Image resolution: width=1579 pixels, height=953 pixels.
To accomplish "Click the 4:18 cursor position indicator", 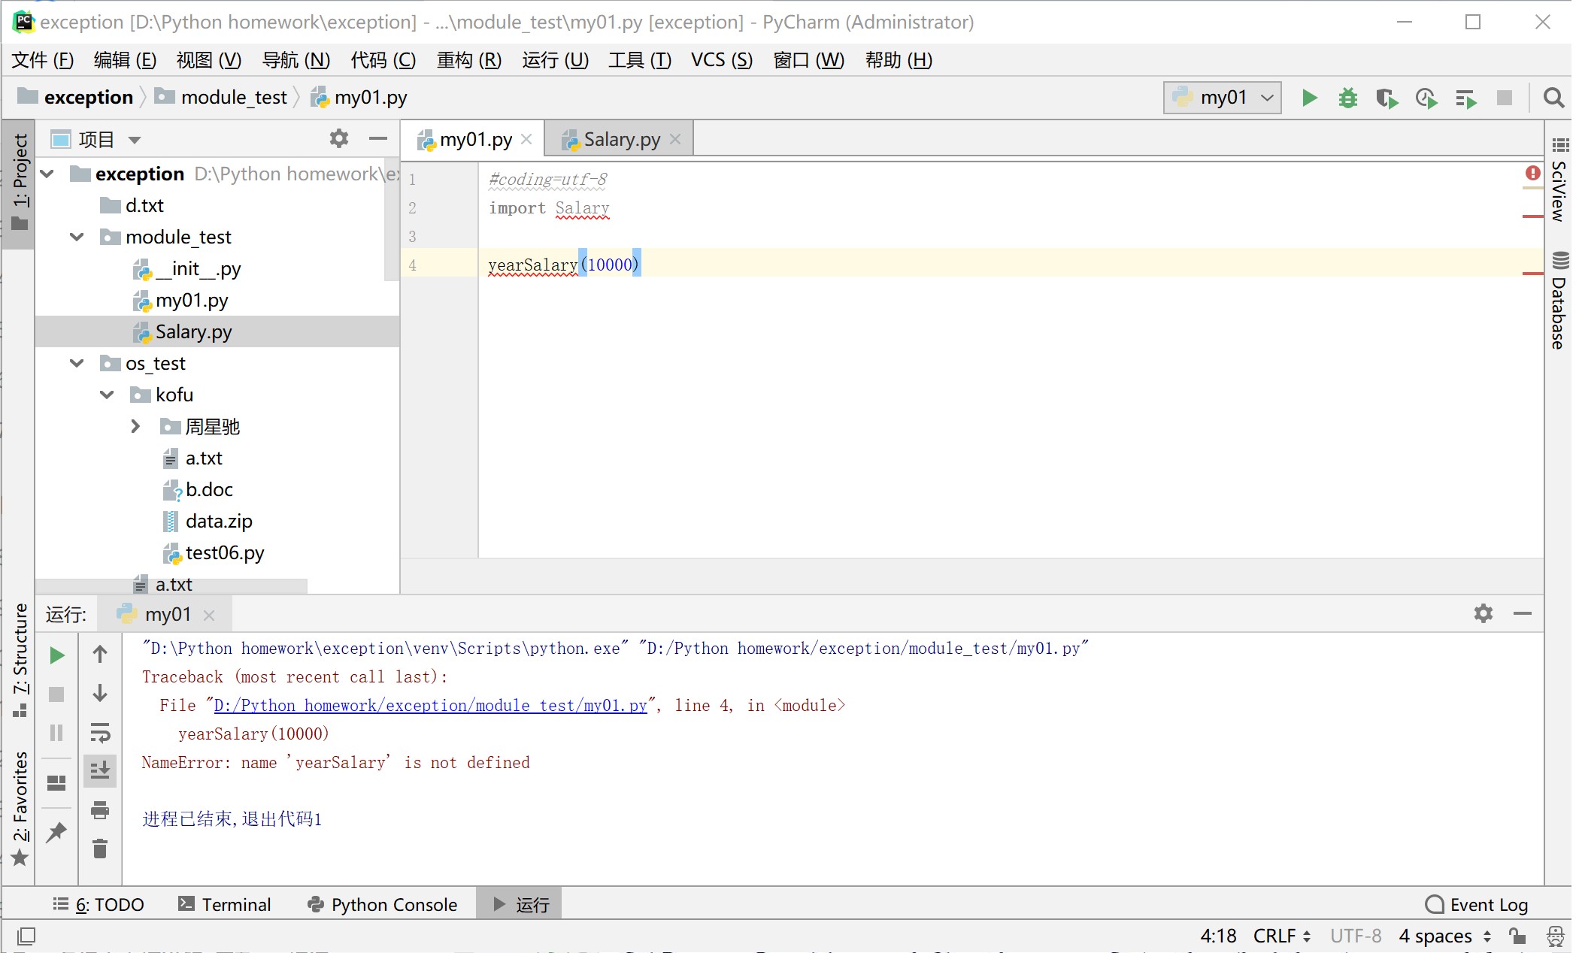I will point(1218,936).
